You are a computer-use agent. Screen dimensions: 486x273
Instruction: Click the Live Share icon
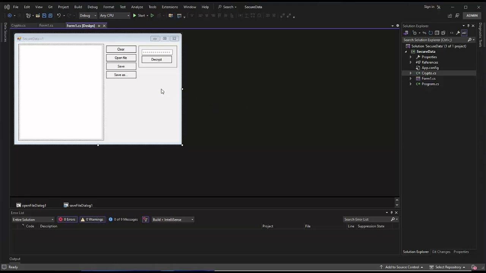[450, 16]
